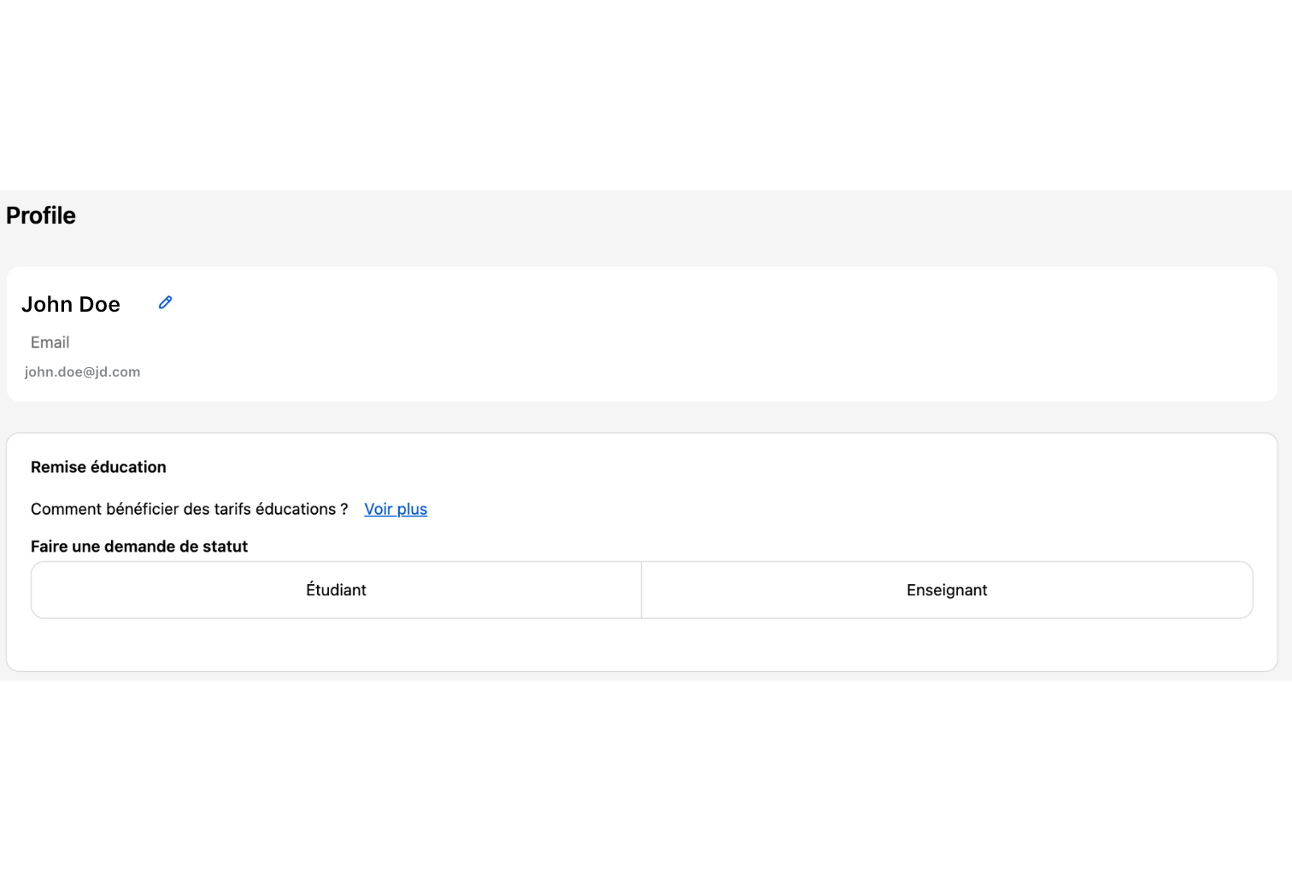Pick Enseignant in the status selector
1292x871 pixels.
pos(947,590)
